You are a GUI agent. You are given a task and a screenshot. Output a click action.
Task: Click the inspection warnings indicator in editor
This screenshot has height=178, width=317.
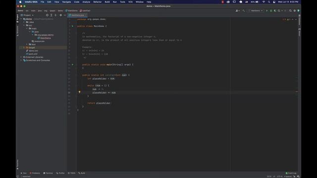(287, 19)
